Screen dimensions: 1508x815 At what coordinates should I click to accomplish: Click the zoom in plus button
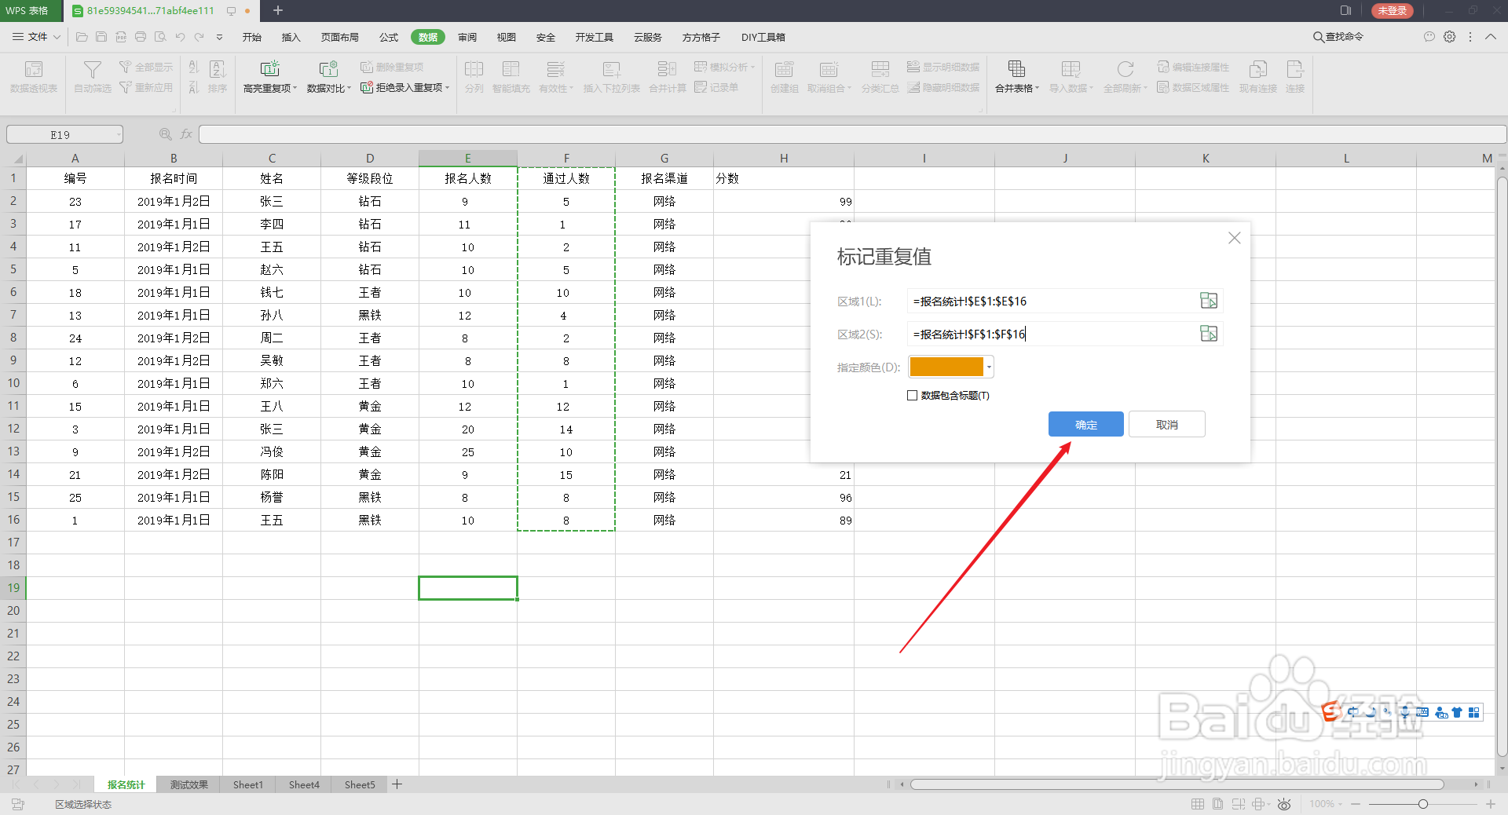1490,804
